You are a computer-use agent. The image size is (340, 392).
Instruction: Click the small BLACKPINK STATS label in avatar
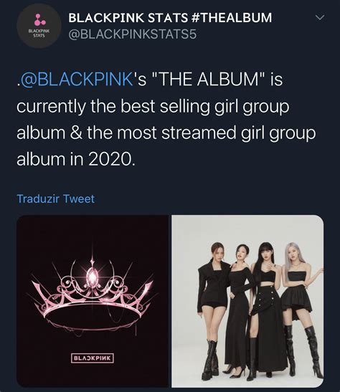(39, 34)
